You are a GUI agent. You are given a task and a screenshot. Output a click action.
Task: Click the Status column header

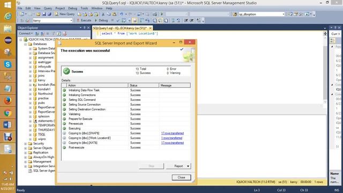[144, 85]
